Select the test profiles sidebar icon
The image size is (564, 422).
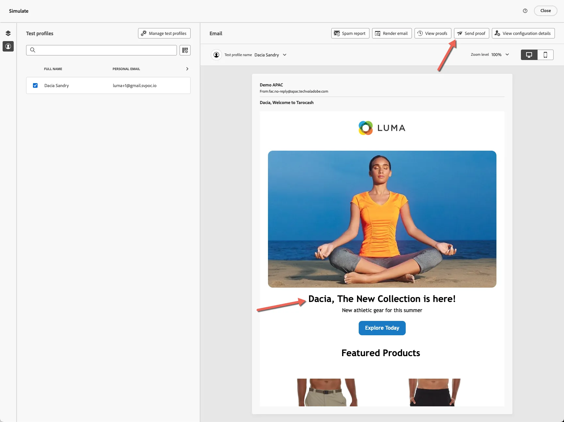(x=8, y=46)
